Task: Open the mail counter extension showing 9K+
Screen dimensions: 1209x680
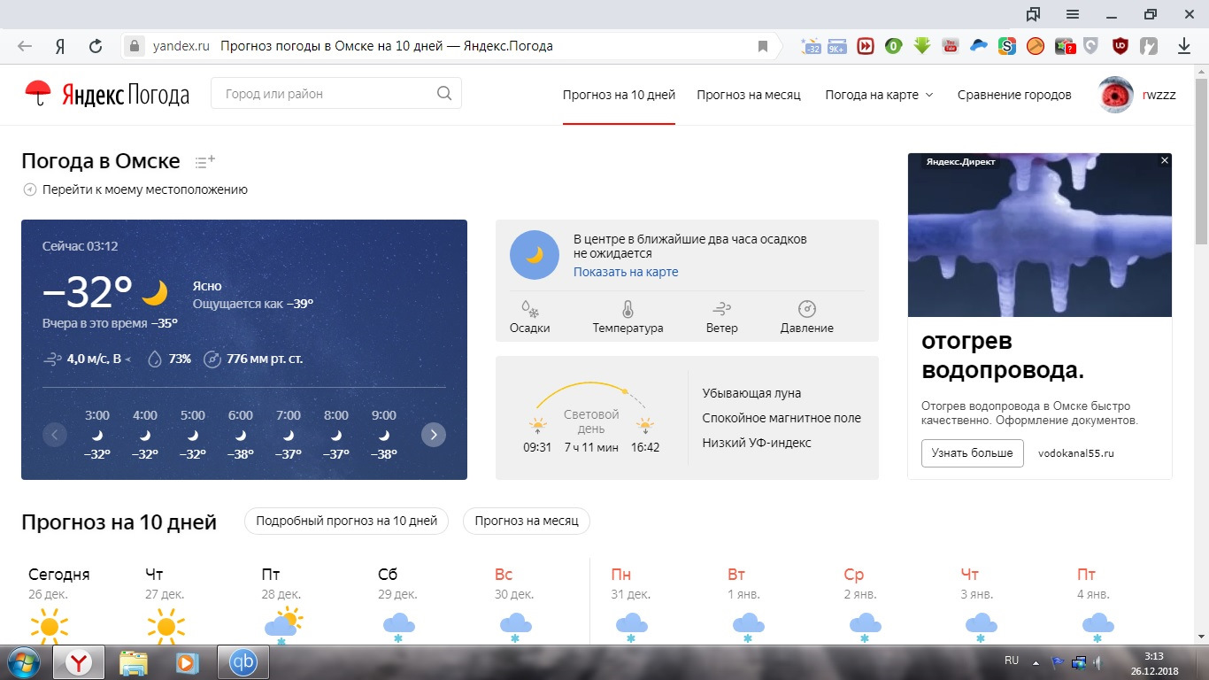Action: tap(837, 46)
